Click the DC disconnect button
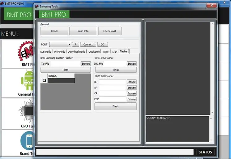This screenshot has height=159, width=231. point(102,44)
